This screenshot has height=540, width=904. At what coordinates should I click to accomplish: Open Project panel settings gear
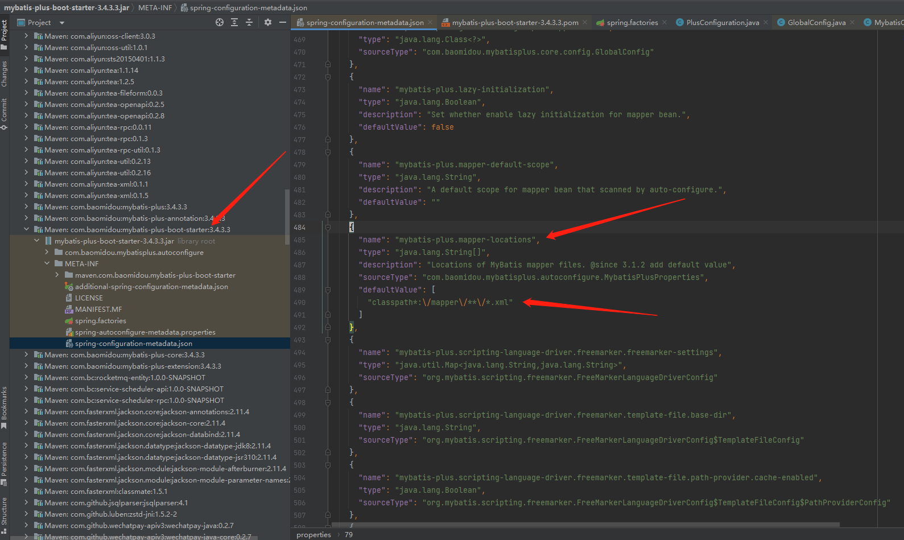point(268,22)
